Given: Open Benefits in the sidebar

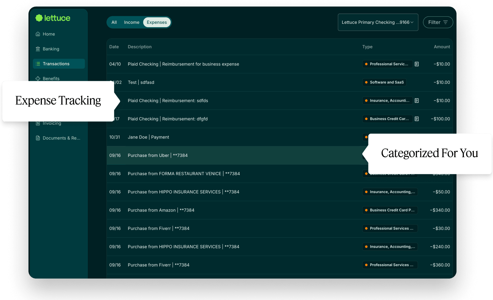Looking at the screenshot, I should pos(48,78).
